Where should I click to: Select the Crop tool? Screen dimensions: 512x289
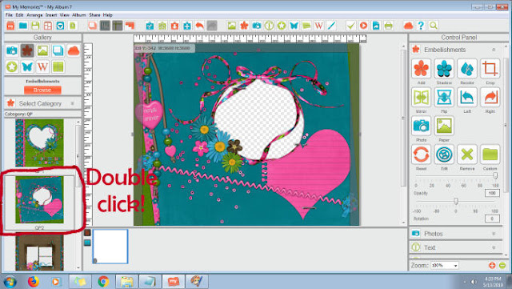point(490,69)
